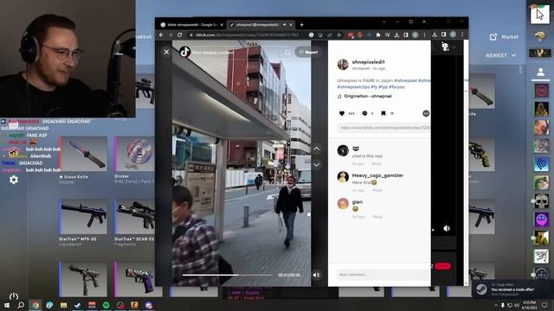The width and height of the screenshot is (554, 311).
Task: Click the power icon above the Start button
Action: point(14,295)
